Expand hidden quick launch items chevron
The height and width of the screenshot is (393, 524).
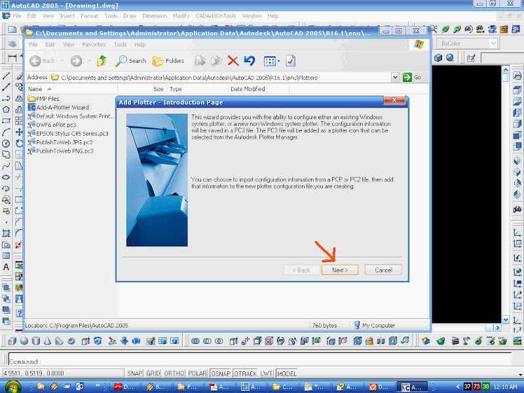(98, 385)
